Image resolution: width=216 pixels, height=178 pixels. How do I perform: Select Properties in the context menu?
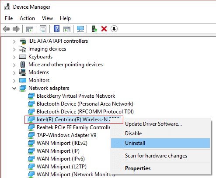click(x=138, y=168)
